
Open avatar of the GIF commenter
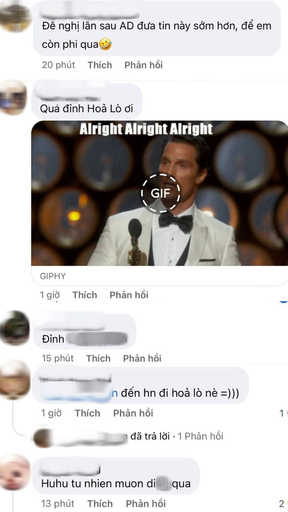coord(13,98)
